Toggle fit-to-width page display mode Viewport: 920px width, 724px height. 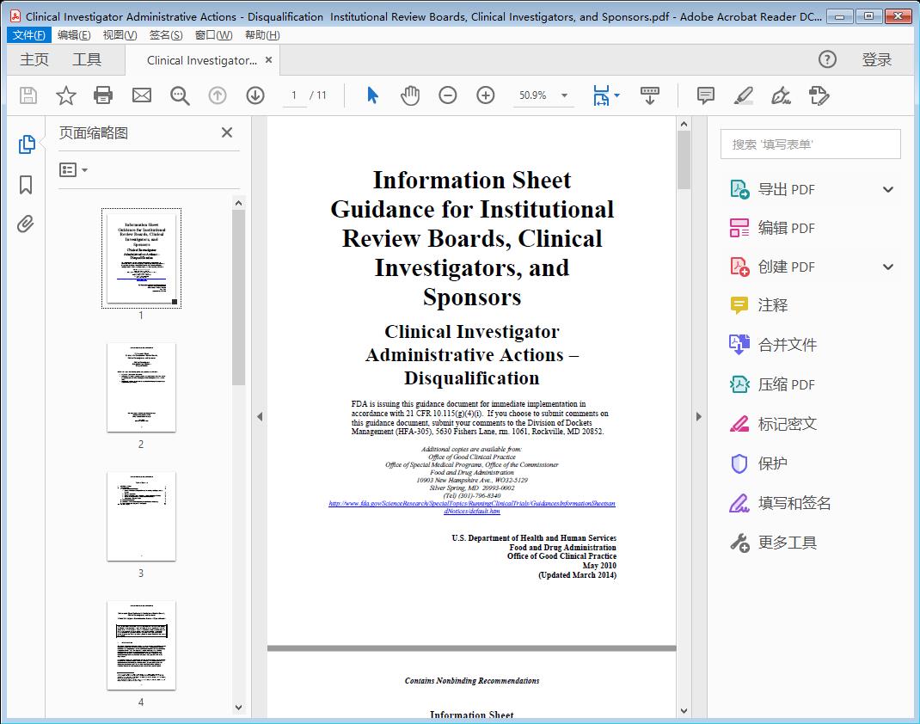pos(602,95)
